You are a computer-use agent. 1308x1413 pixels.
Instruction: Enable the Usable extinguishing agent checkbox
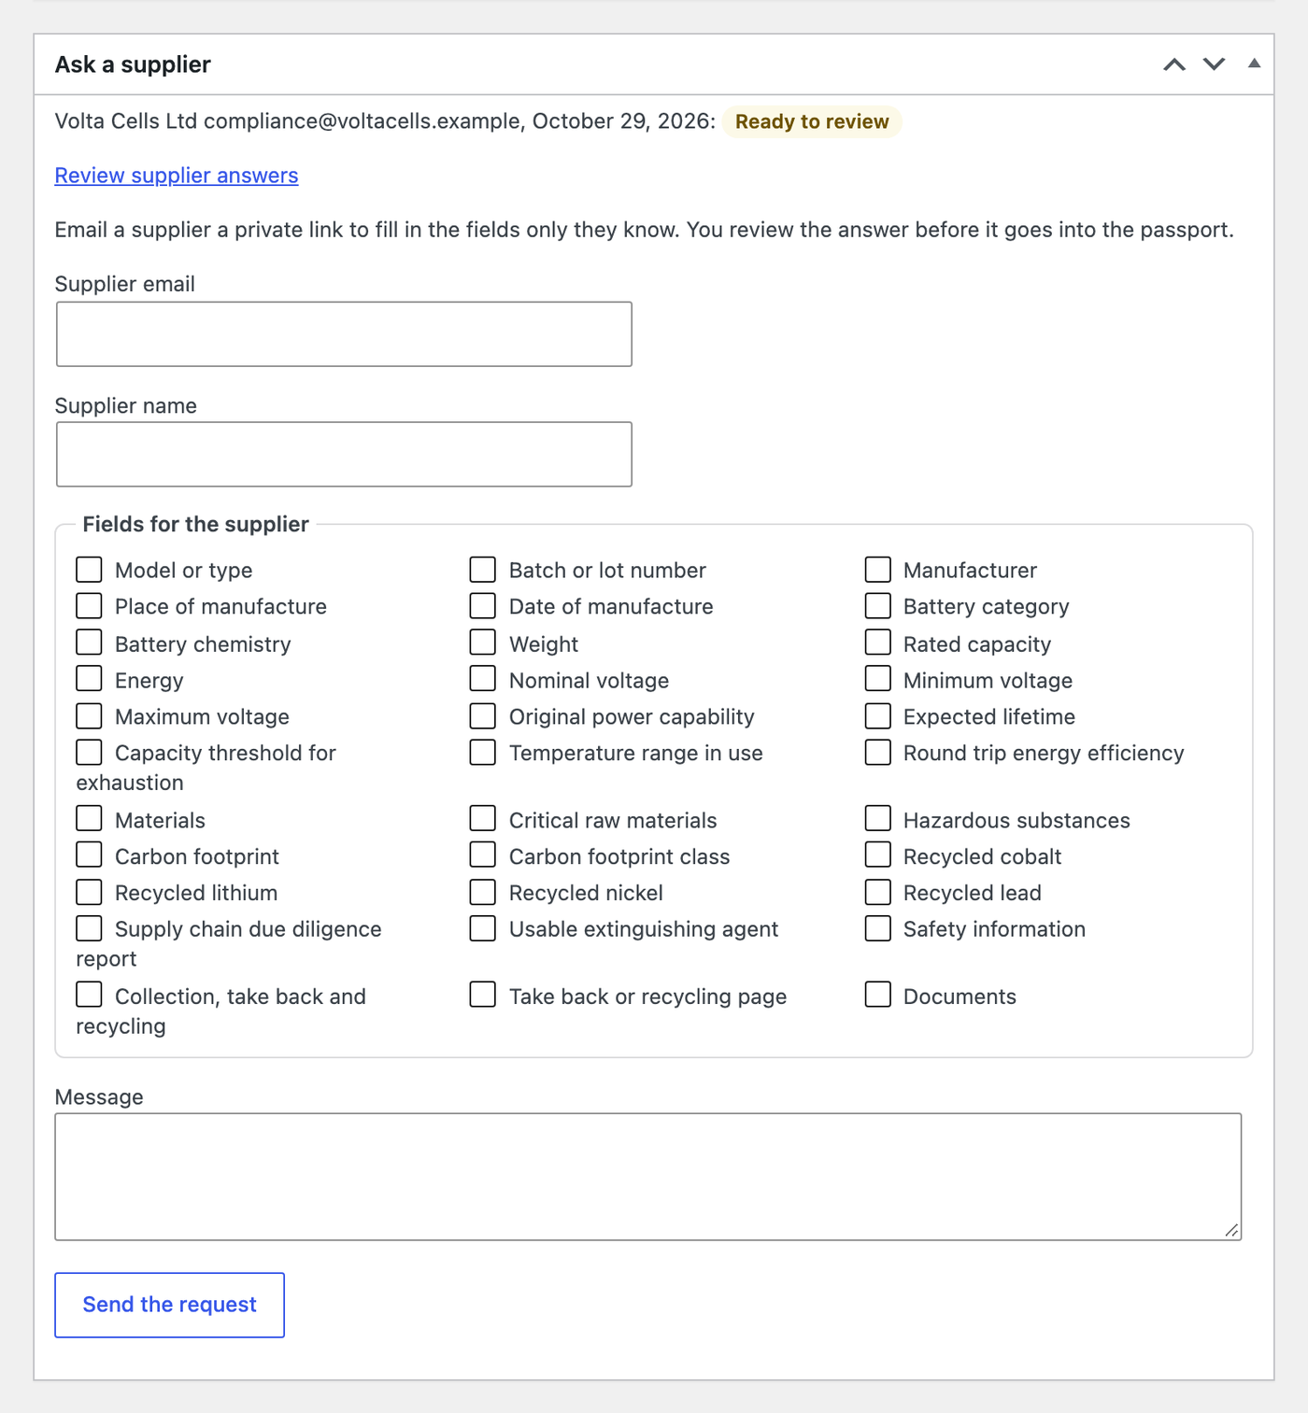coord(483,928)
